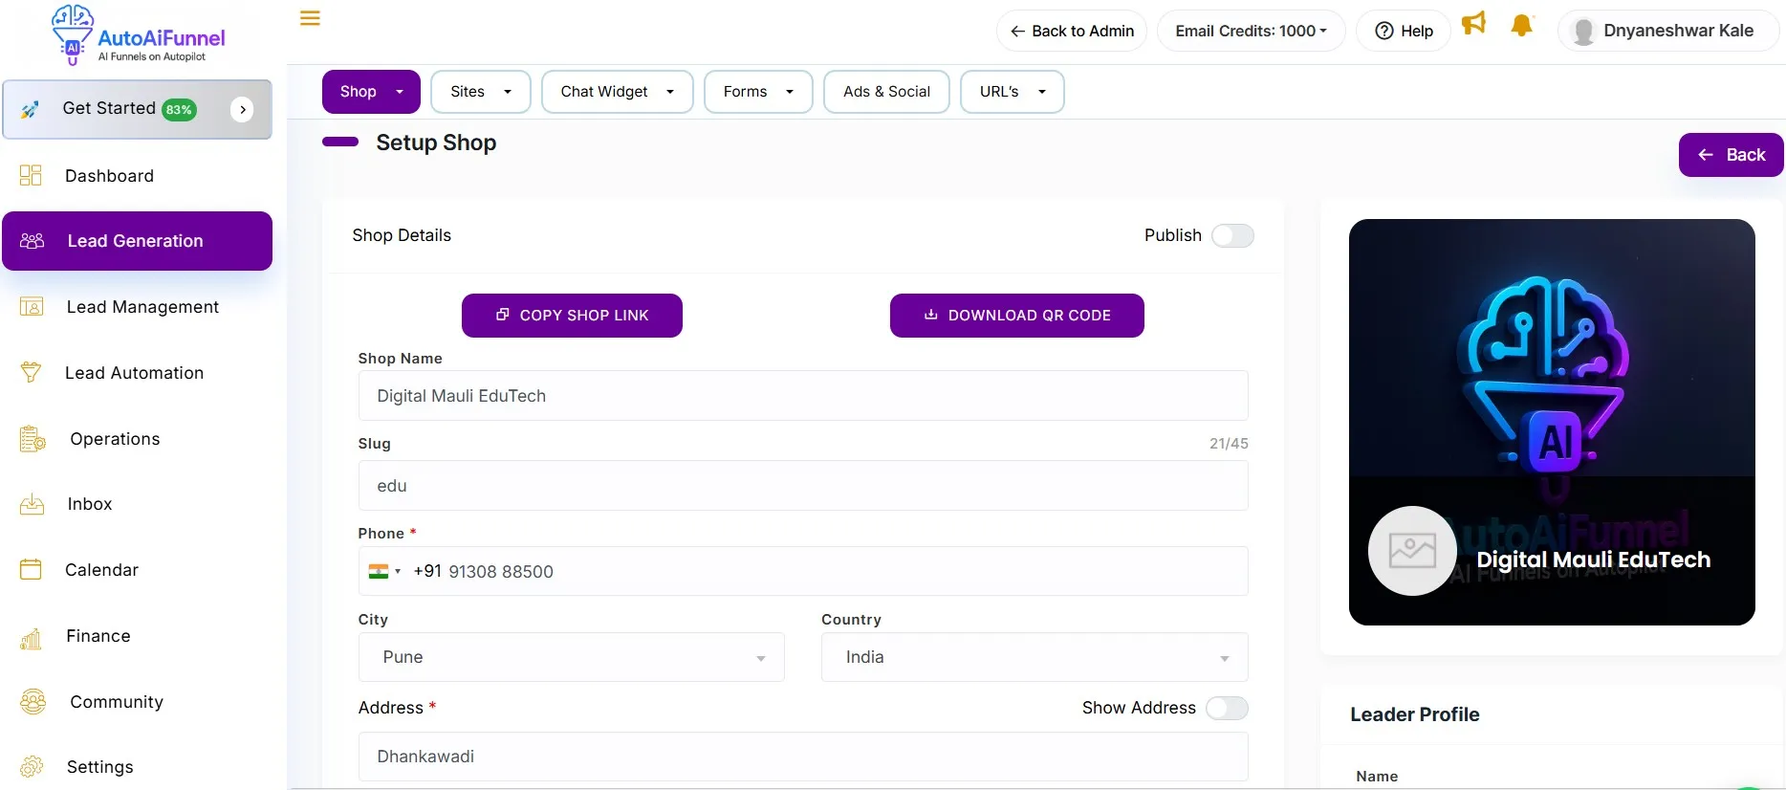Image resolution: width=1786 pixels, height=790 pixels.
Task: Toggle the Publish switch on
Action: tap(1231, 235)
